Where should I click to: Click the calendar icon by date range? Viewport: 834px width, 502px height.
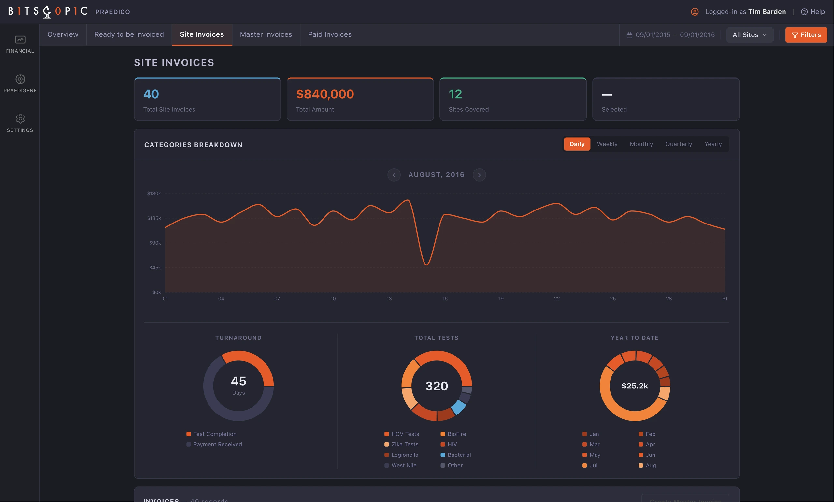pos(629,35)
